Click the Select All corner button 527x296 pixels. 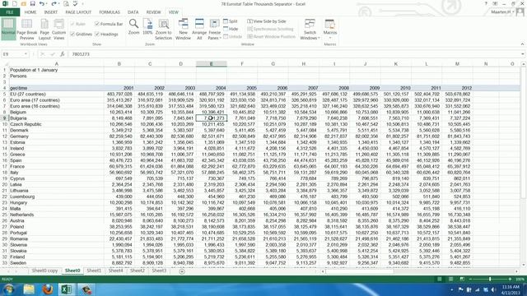tap(4, 64)
